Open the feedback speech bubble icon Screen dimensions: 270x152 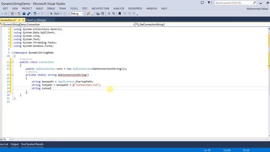click(x=202, y=3)
